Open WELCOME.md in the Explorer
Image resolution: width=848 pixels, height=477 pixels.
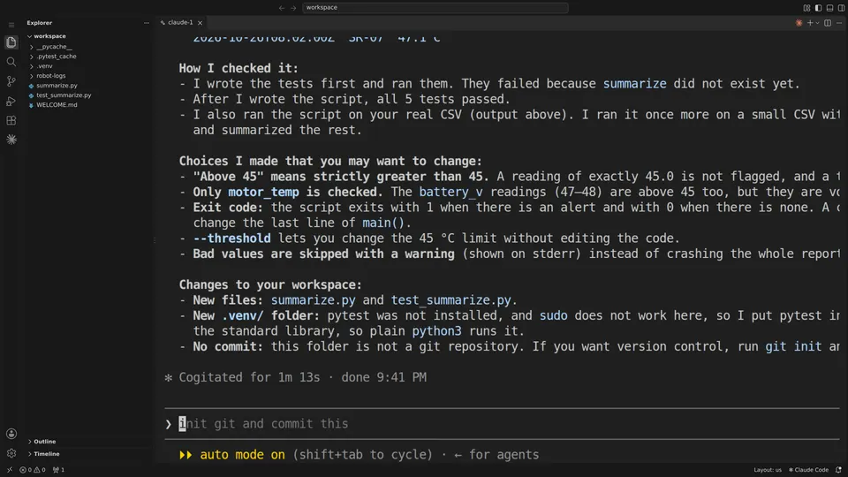point(57,105)
